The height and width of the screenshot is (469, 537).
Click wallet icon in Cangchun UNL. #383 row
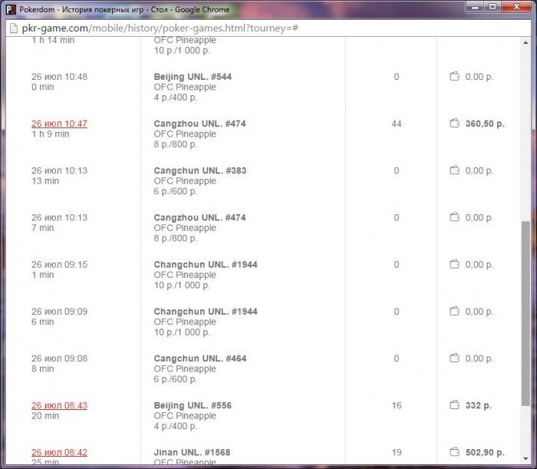[x=454, y=170]
